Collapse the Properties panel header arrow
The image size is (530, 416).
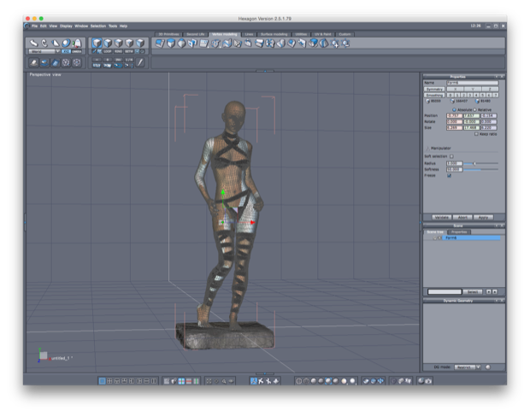coord(497,77)
